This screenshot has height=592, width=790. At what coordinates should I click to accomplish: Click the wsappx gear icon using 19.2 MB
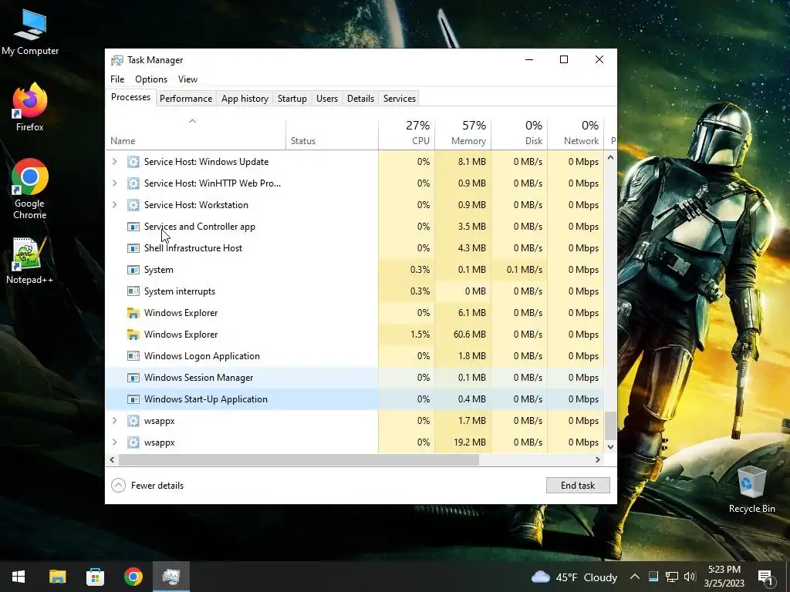[133, 442]
